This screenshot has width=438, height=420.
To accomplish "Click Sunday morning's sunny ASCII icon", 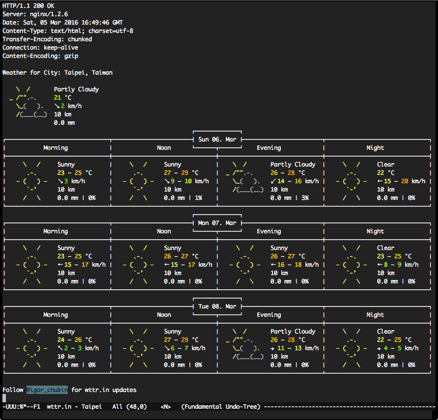I will coord(32,181).
